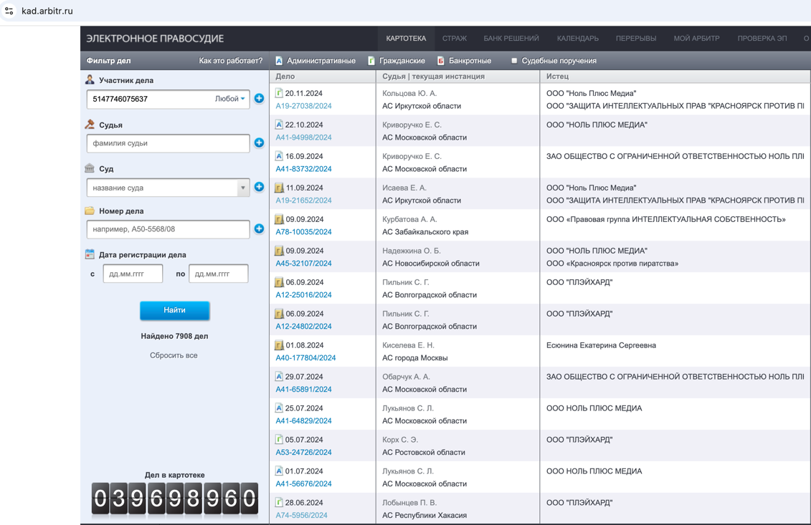
Task: Click the end date 'по' field
Action: coord(218,274)
